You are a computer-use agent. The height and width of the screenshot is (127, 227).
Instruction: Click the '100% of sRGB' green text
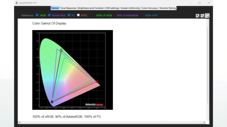click(104, 15)
